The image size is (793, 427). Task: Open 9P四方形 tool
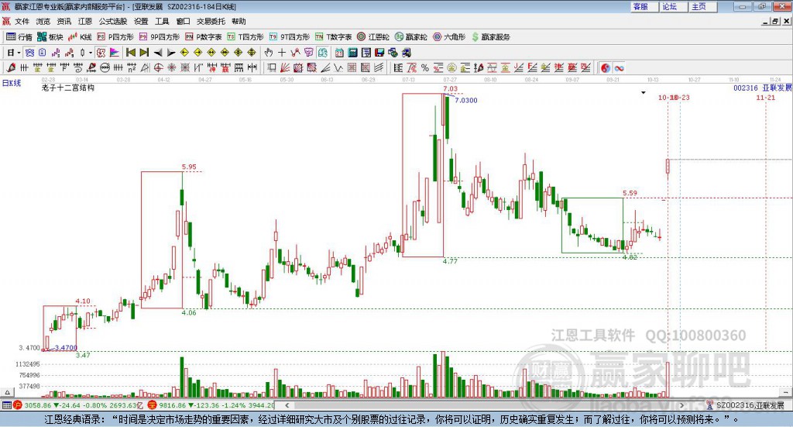160,37
